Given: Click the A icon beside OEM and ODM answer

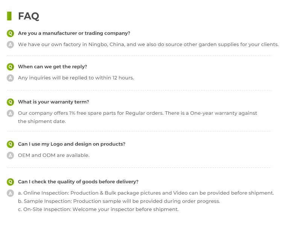Looking at the screenshot, I should tap(10, 155).
